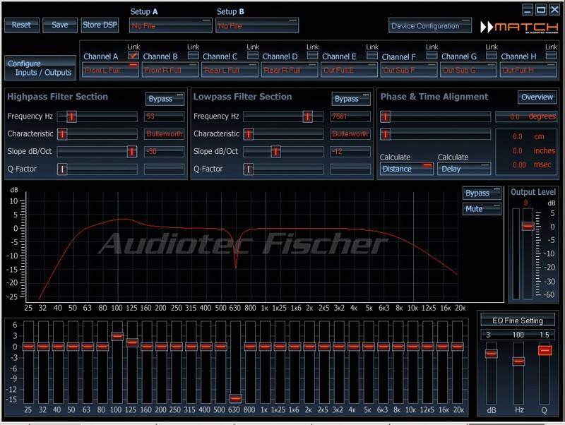Click the 125 Hz EQ band fader
Image resolution: width=565 pixels, height=425 pixels.
pyautogui.click(x=132, y=342)
